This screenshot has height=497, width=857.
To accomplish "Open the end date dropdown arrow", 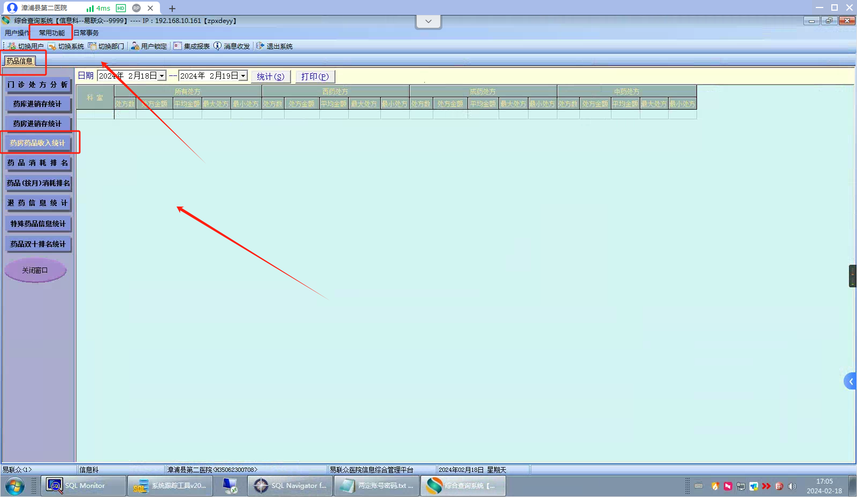I will coord(243,76).
